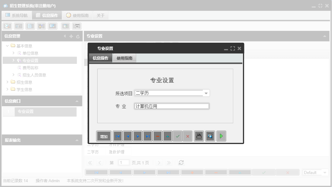Image resolution: width=332 pixels, height=187 pixels.
Task: Click the Preview search icon in the dialog
Action: pyautogui.click(x=210, y=136)
